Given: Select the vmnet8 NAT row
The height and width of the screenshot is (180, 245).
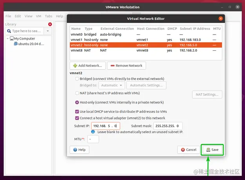Looking at the screenshot, I should 146,50.
